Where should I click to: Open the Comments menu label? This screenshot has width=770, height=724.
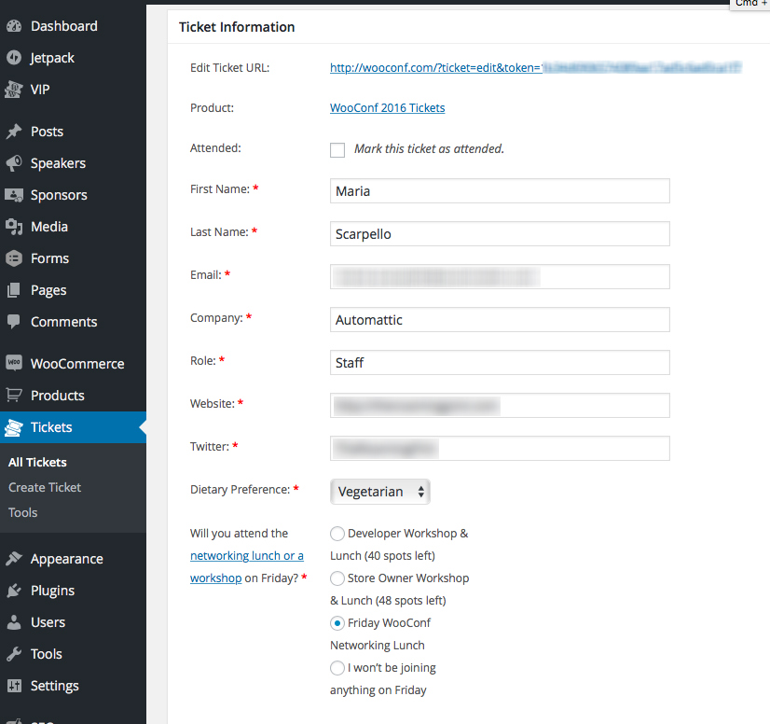(63, 322)
